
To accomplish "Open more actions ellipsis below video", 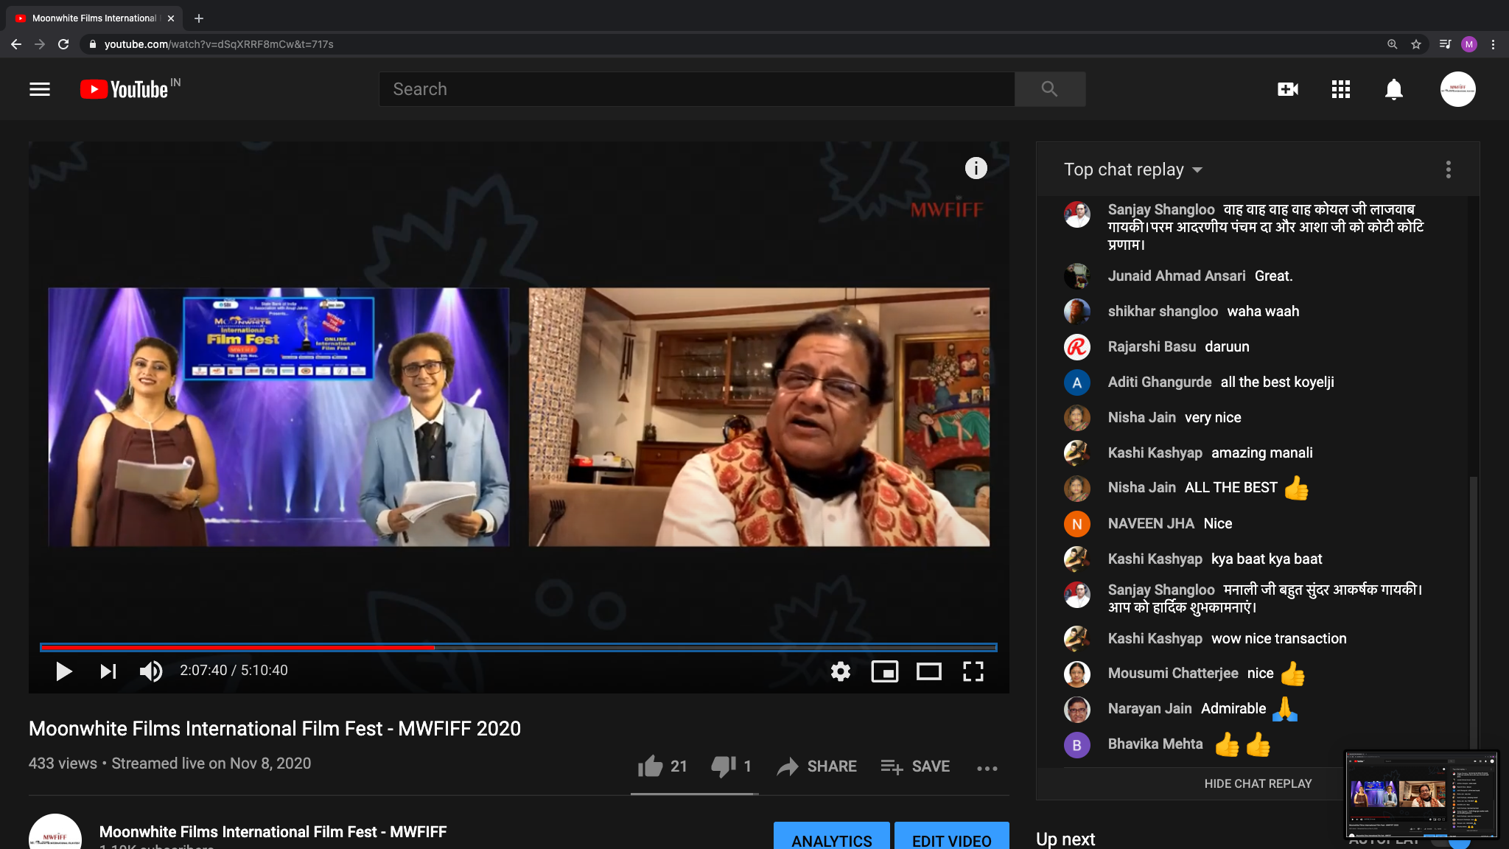I will (987, 768).
